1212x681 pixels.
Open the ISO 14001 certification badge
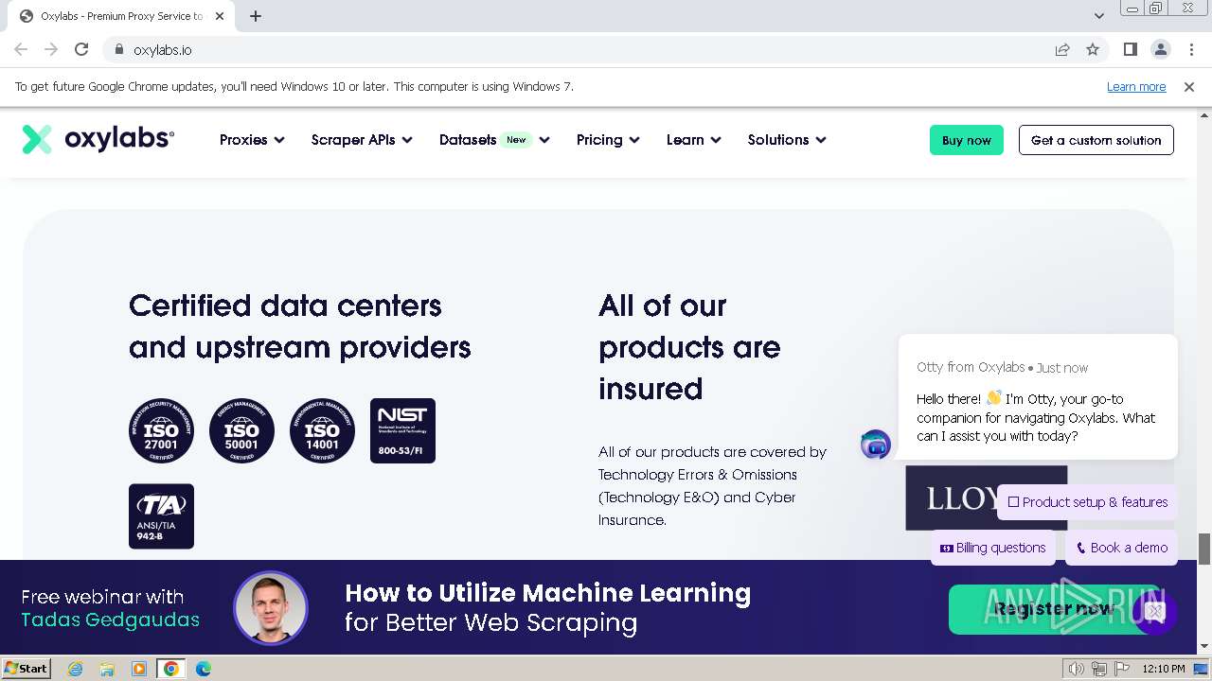(322, 430)
